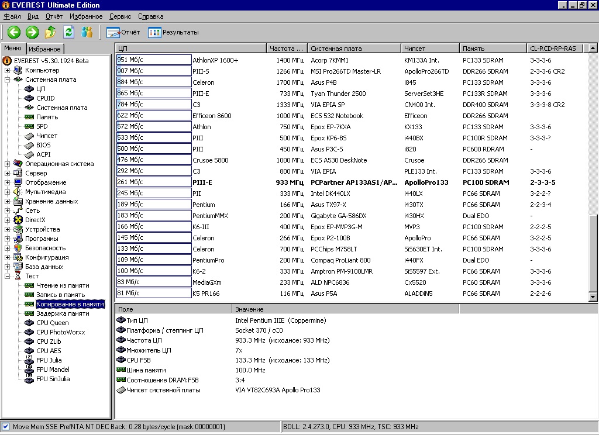
Task: Collapse the Системная плата tree node
Action: (8, 80)
